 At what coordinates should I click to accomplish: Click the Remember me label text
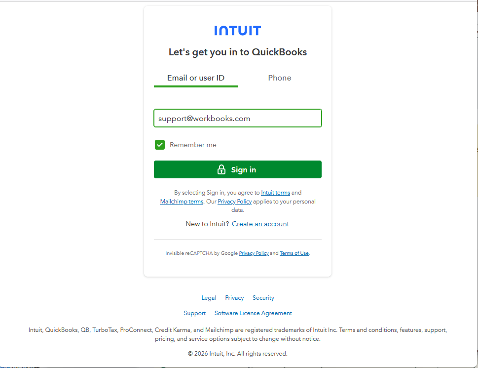(x=193, y=145)
